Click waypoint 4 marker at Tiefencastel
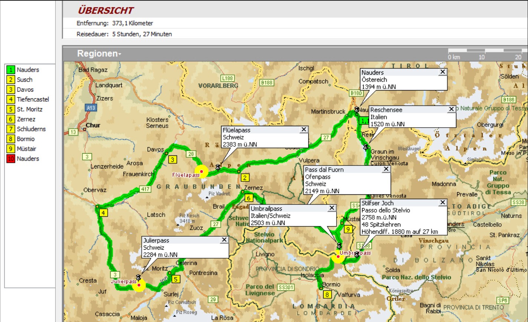This screenshot has width=528, height=322. pyautogui.click(x=104, y=213)
